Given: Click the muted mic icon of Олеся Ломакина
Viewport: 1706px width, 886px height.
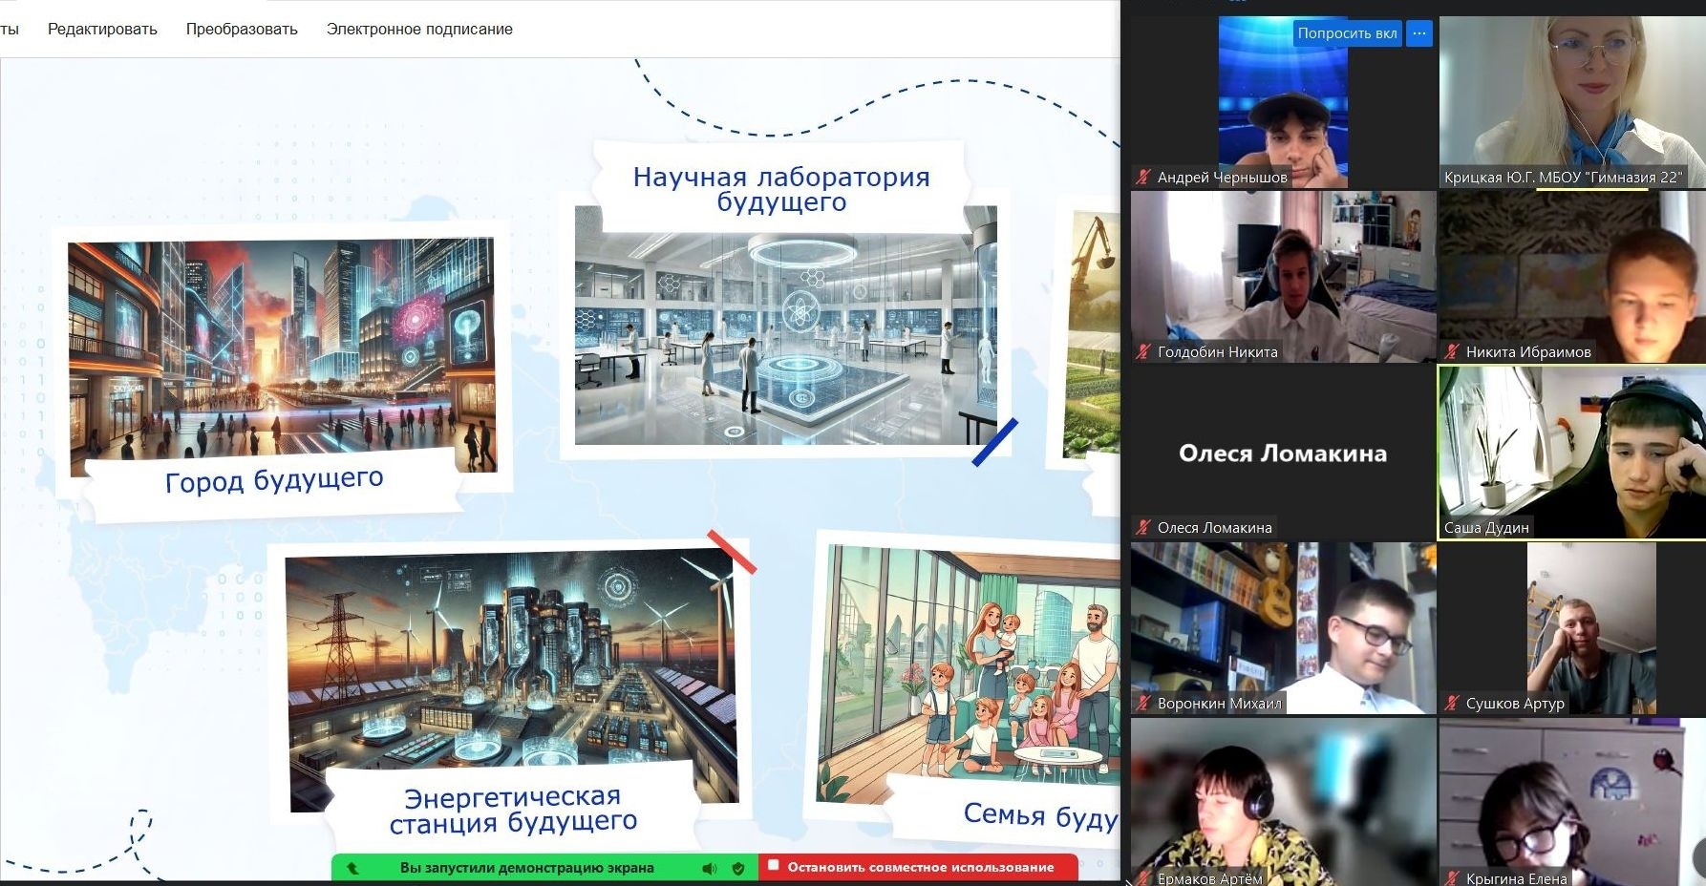Looking at the screenshot, I should (1142, 527).
